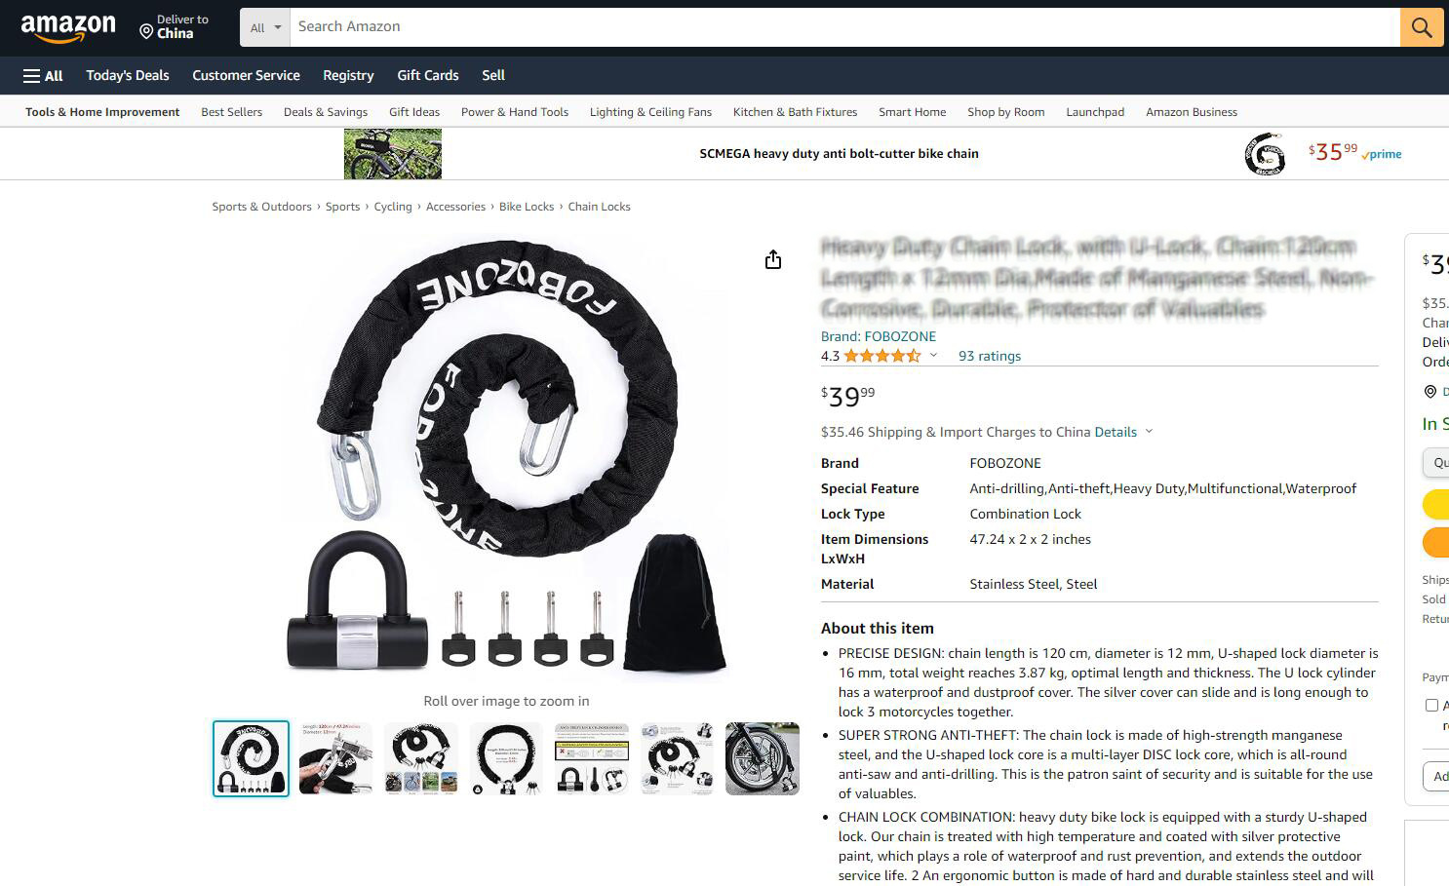Open Today's Deals in navigation bar
1449x886 pixels.
click(128, 75)
